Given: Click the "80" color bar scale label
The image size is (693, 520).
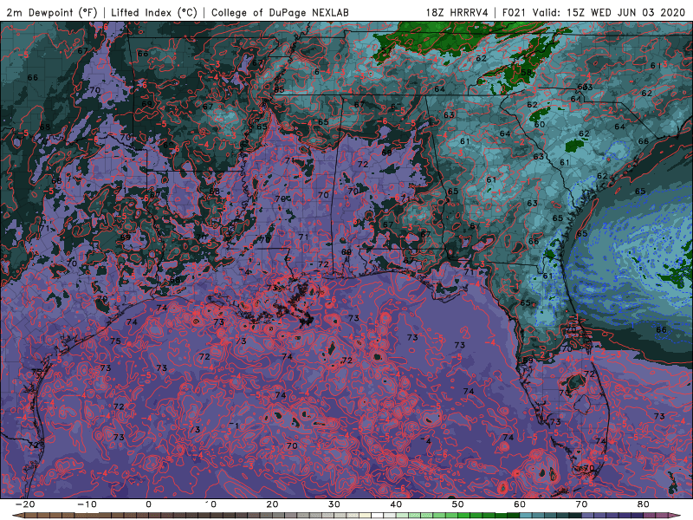Looking at the screenshot, I should pos(644,504).
